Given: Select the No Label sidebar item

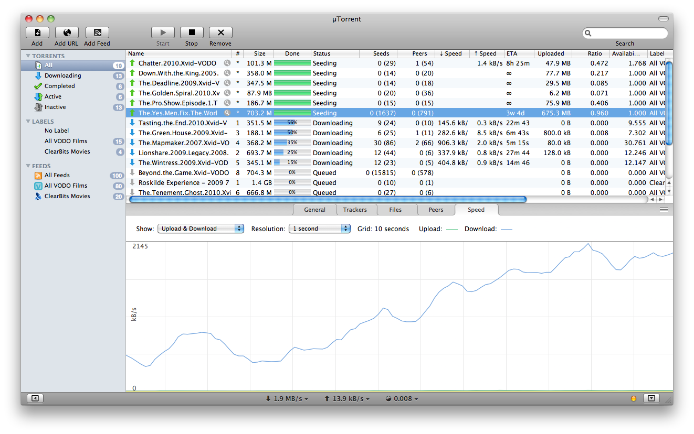Looking at the screenshot, I should pyautogui.click(x=73, y=131).
